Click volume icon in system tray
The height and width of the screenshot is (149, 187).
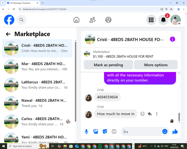162,146
